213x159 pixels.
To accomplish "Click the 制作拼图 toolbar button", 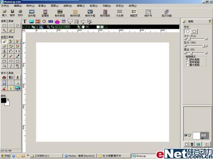I will pos(60,13).
